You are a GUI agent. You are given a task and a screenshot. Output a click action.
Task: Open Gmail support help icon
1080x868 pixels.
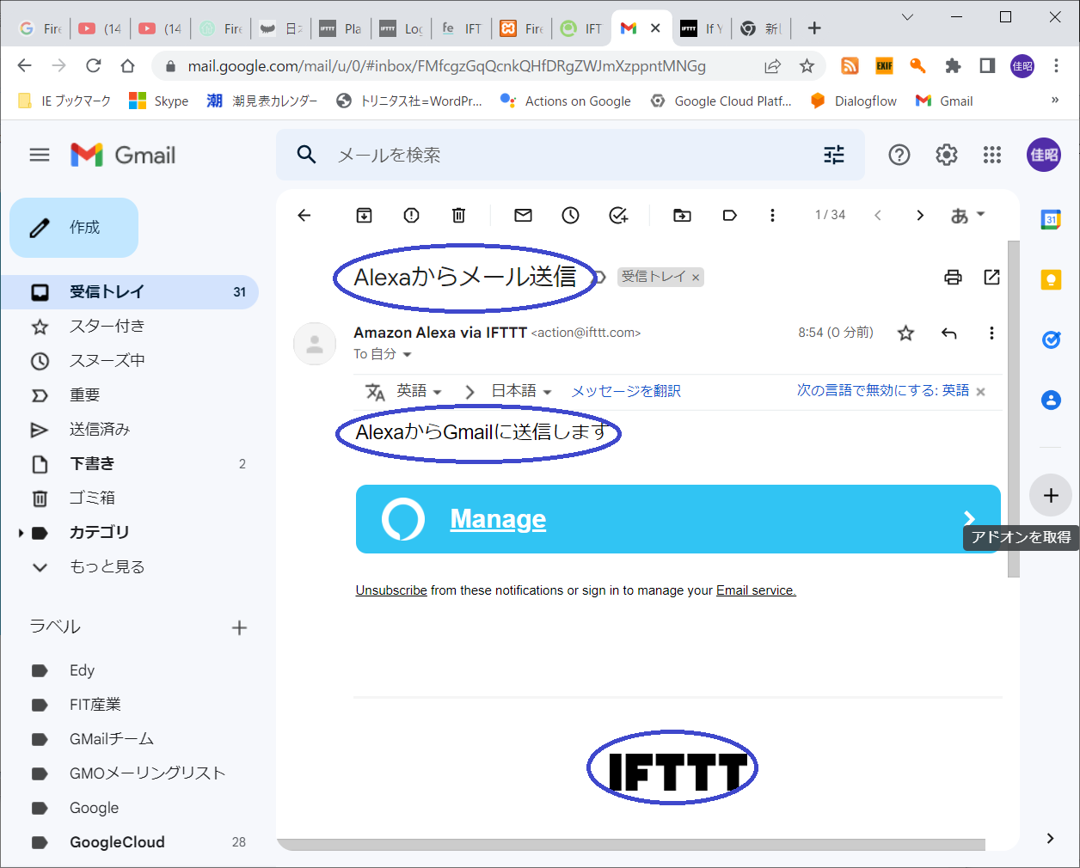pos(899,155)
